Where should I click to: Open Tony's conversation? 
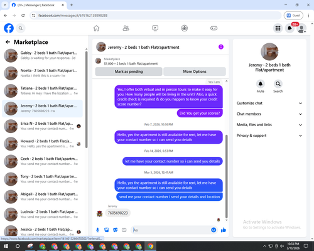coord(42,179)
